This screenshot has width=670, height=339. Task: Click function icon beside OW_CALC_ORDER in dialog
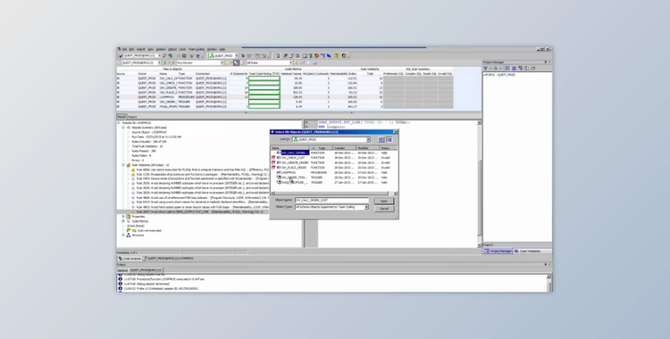point(279,153)
